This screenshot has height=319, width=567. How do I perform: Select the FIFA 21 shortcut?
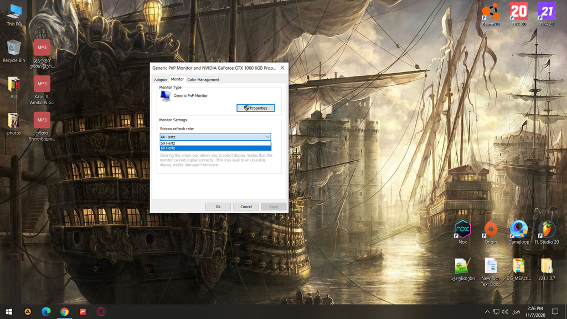[547, 14]
